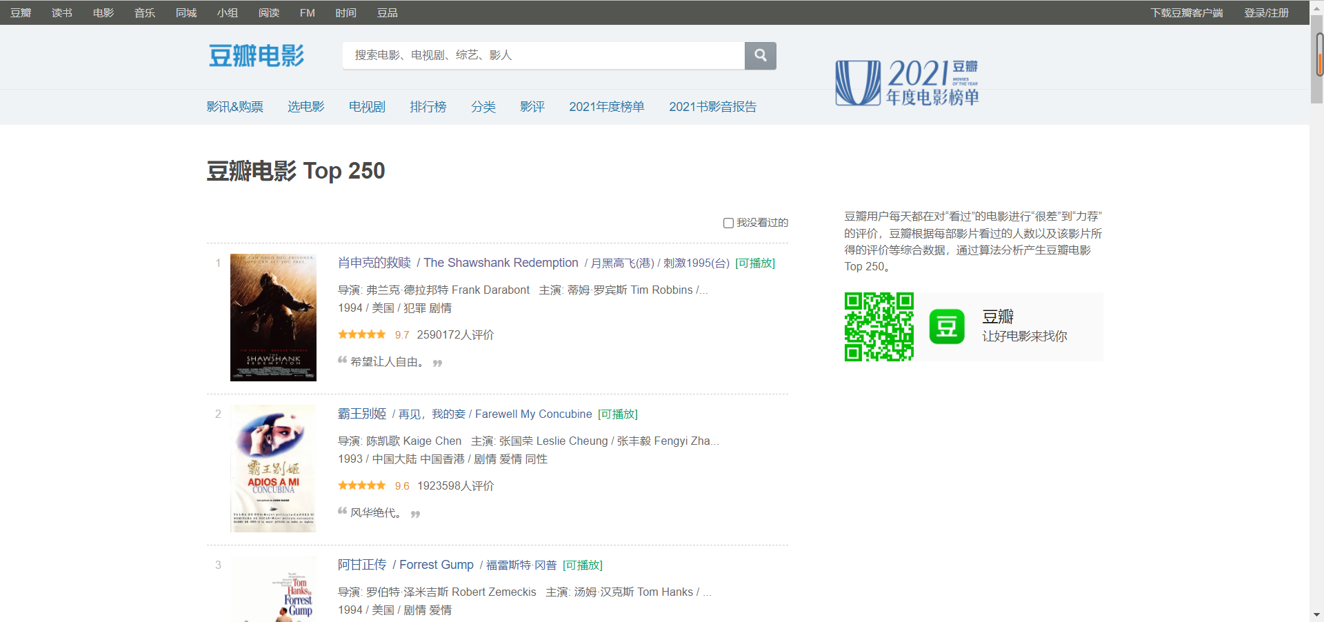Open 同城 in the top bar
Viewport: 1324px width, 622px height.
point(186,13)
